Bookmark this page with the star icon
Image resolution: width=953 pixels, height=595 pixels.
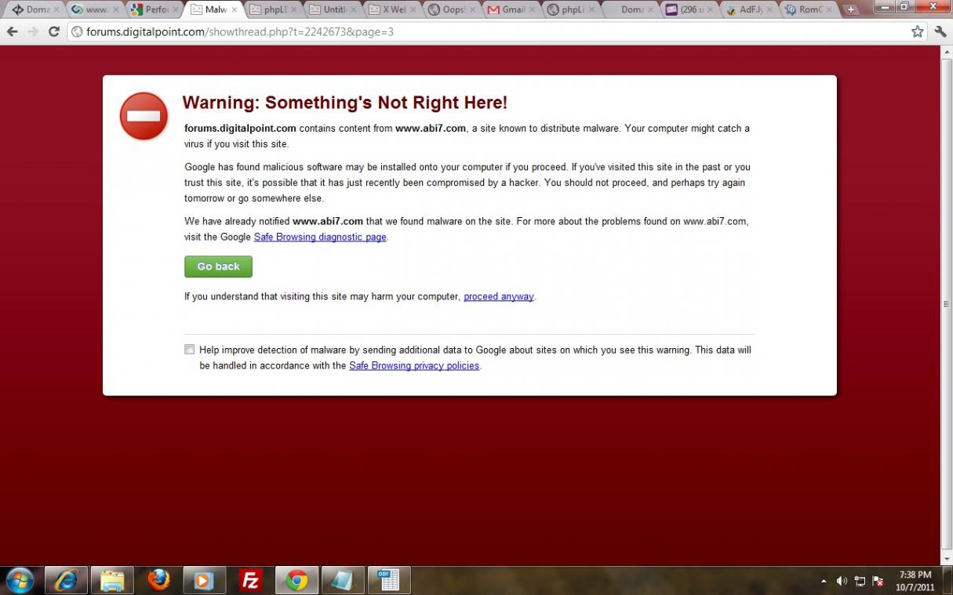pyautogui.click(x=917, y=32)
